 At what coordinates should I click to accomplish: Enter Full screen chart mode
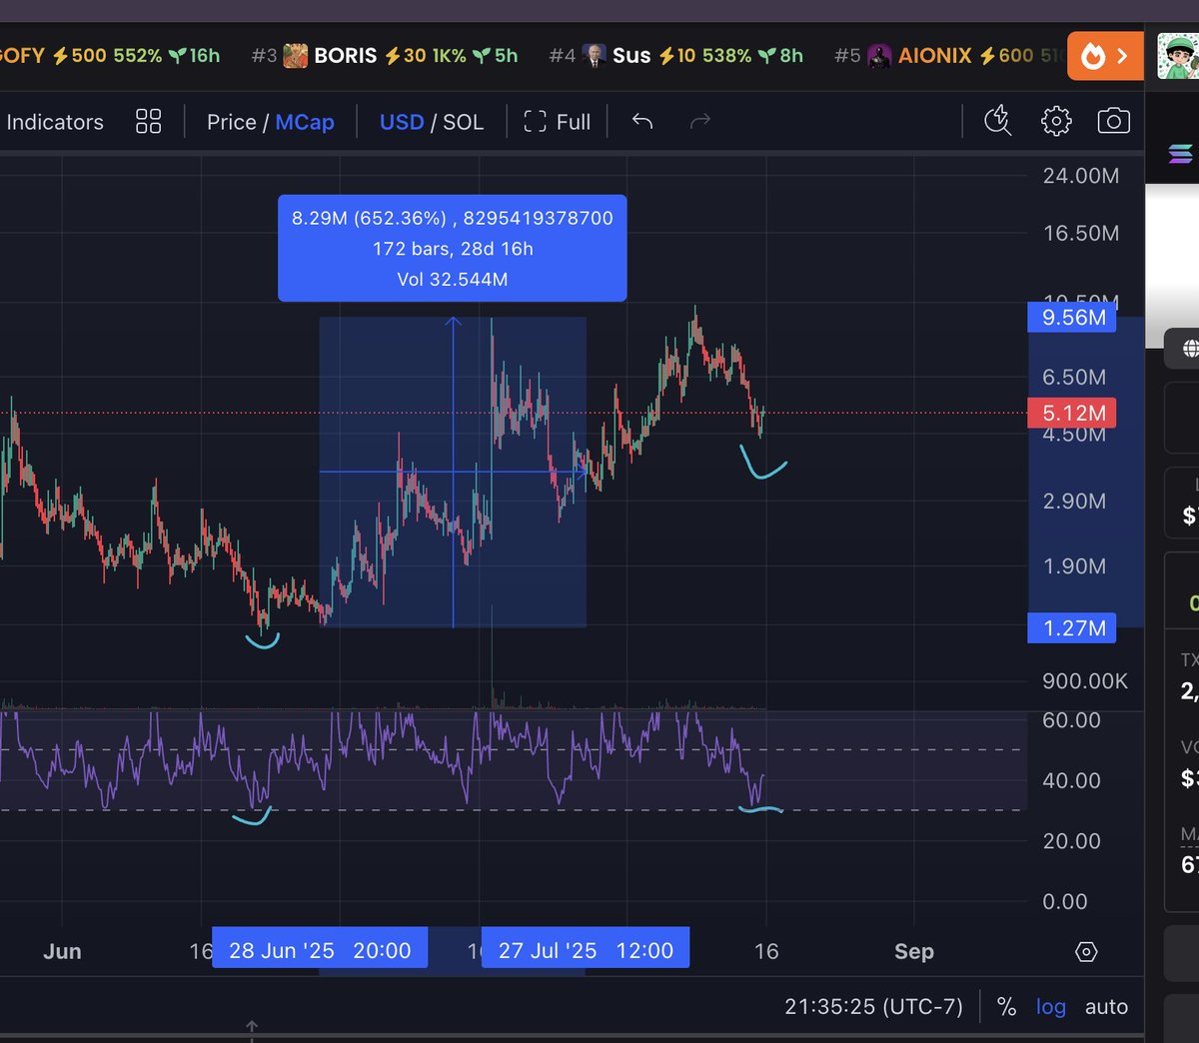click(558, 122)
